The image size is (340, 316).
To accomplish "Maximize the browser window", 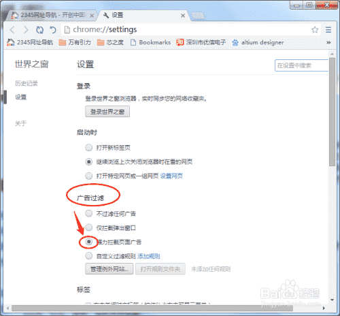I will tap(309, 5).
